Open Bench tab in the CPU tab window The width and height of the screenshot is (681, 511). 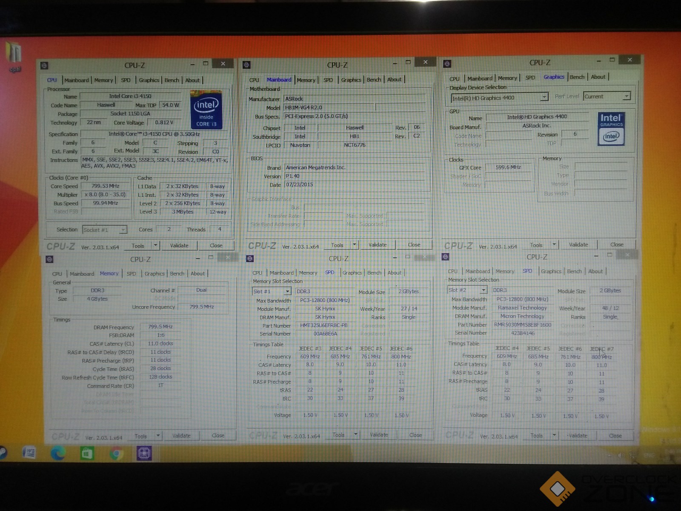tap(172, 80)
